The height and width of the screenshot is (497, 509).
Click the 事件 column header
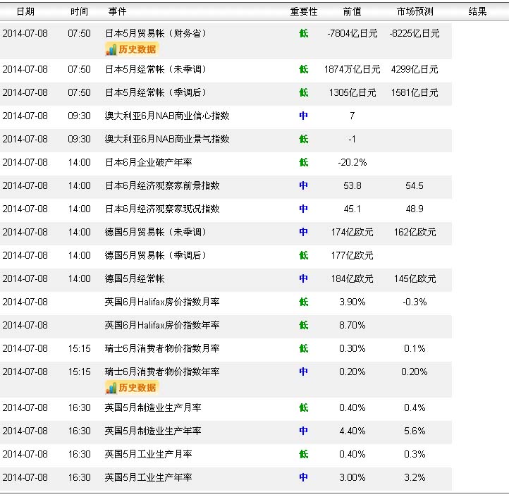point(117,12)
